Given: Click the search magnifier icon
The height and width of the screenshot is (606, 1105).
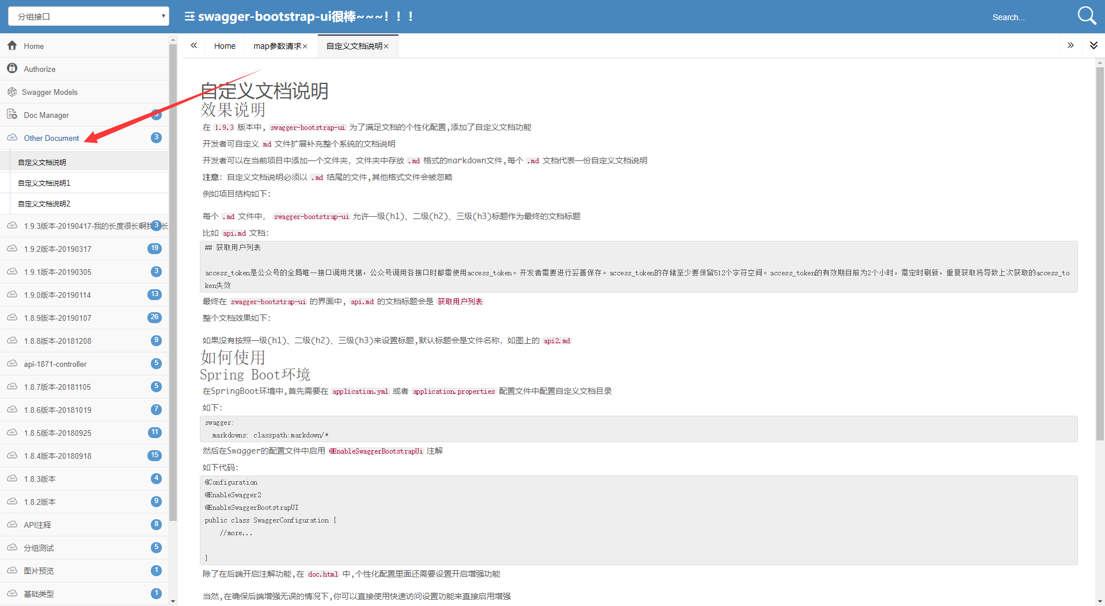Looking at the screenshot, I should coord(1087,16).
